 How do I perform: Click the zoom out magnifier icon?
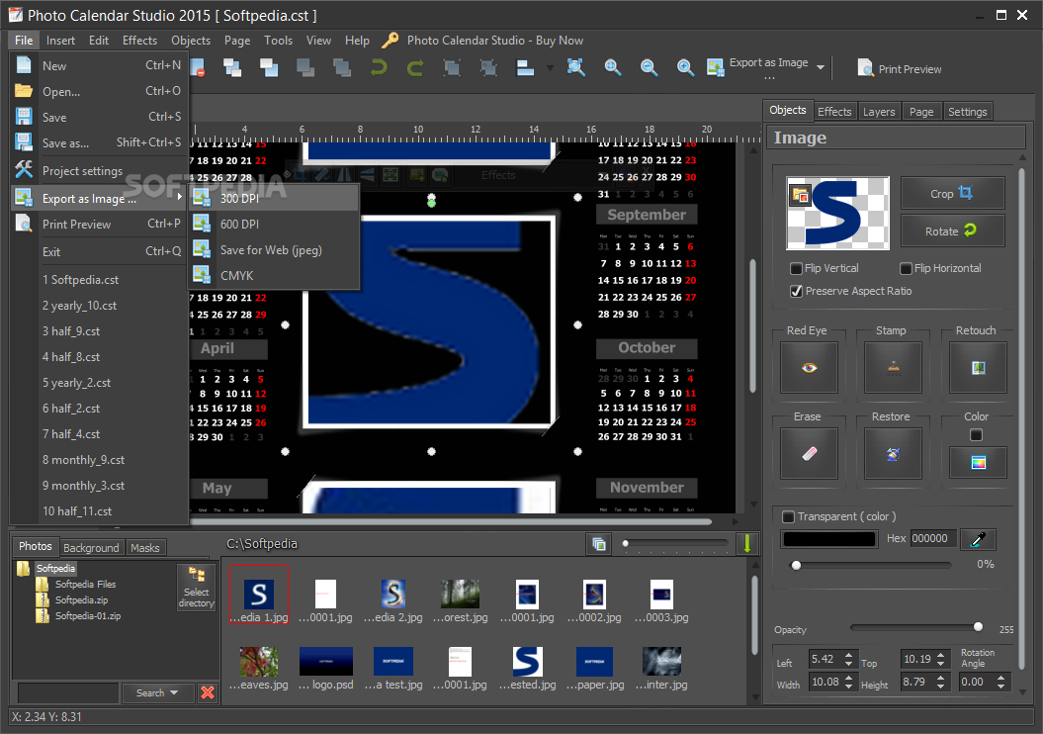(x=649, y=67)
